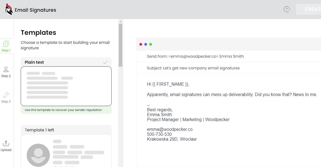This screenshot has width=321, height=167.
Task: Click the green dot in preview window
Action: [x=151, y=44]
